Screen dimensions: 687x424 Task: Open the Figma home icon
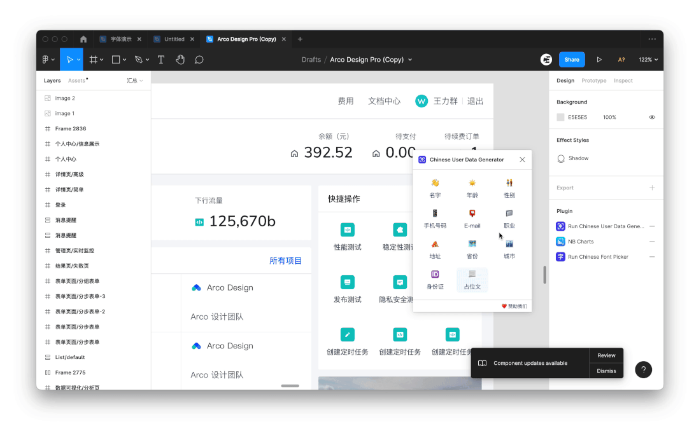(83, 39)
